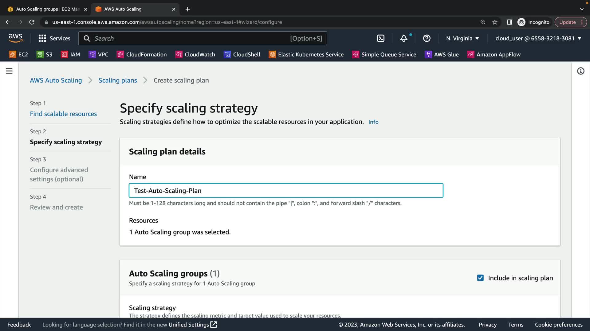Open the help question mark icon
Screen dimensions: 590x331
pyautogui.click(x=427, y=38)
